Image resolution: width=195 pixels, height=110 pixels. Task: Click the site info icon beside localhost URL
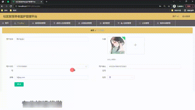click(x=16, y=6)
